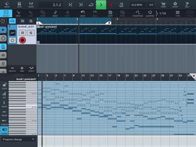Open the round gray icon in left sidebar

click(3, 38)
